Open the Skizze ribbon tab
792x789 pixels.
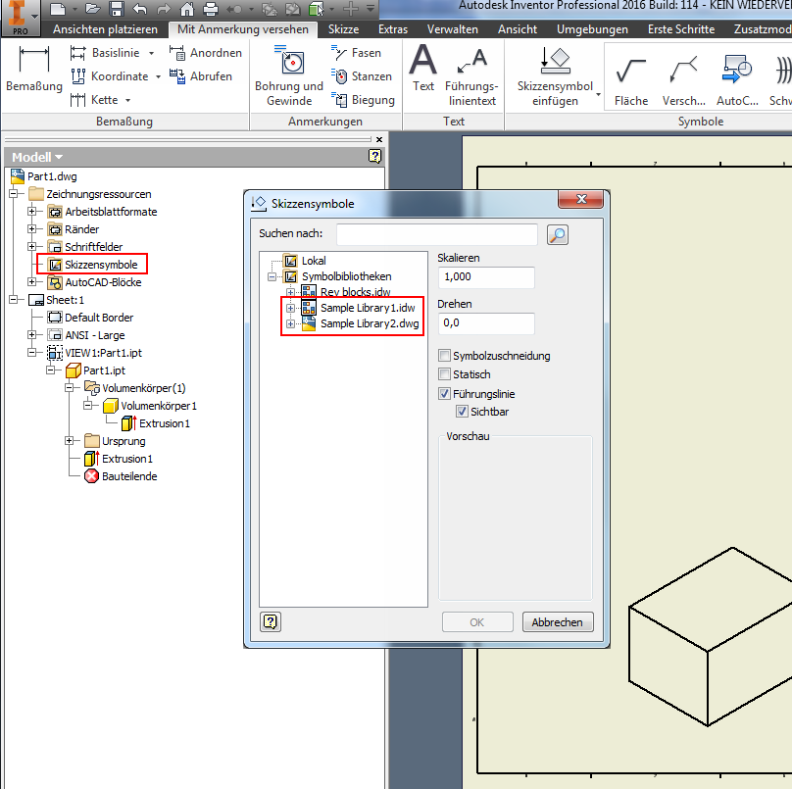pos(343,29)
